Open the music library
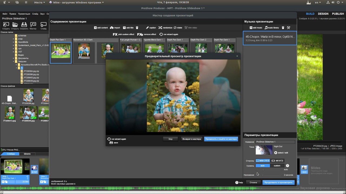Screen dimensions: 346x194 tap(272, 28)
